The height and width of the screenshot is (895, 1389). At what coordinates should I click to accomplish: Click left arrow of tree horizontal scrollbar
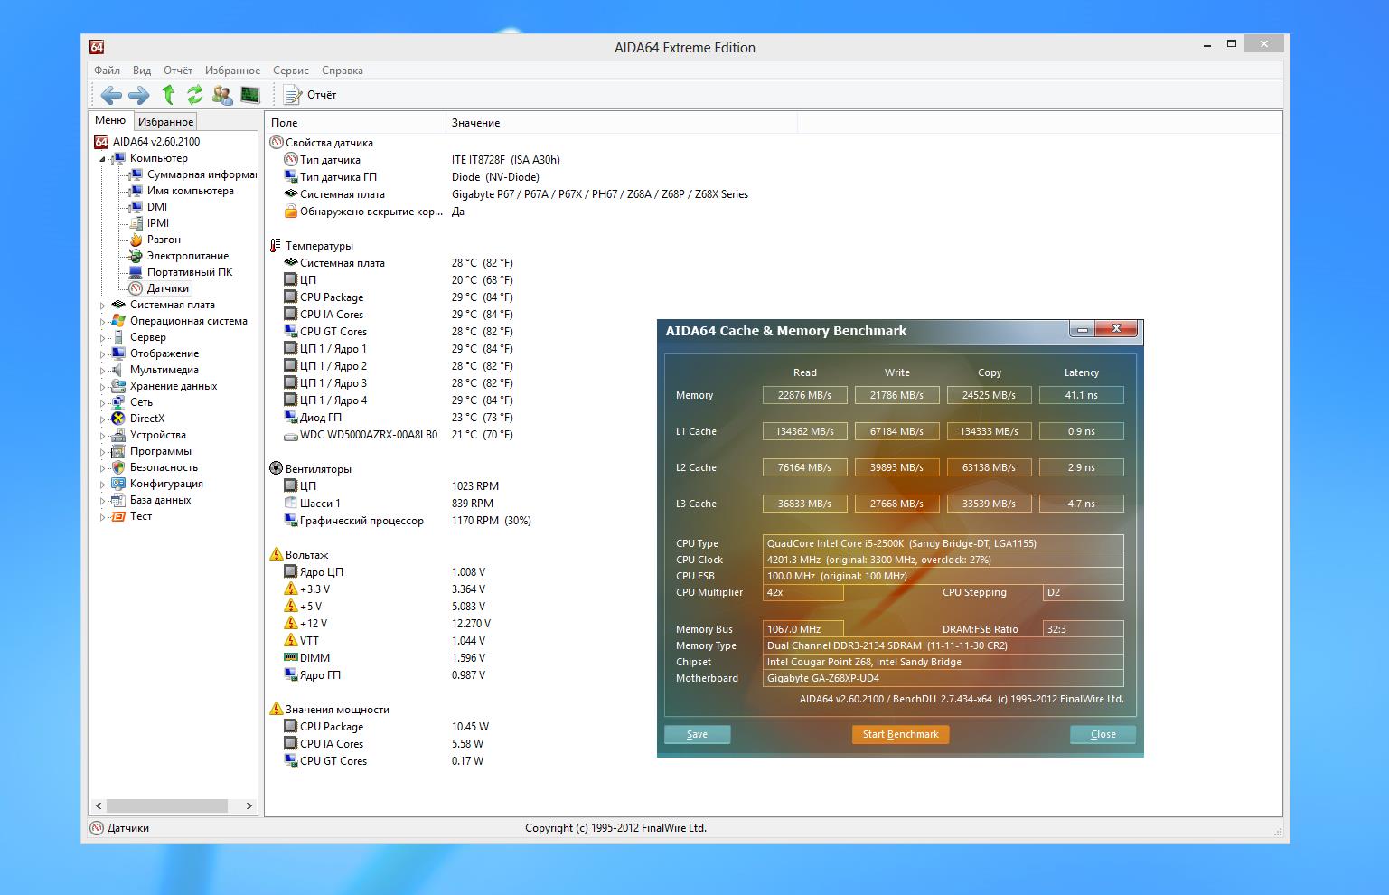(x=99, y=805)
